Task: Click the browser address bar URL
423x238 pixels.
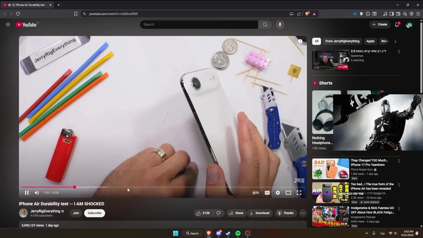Action: (113, 14)
